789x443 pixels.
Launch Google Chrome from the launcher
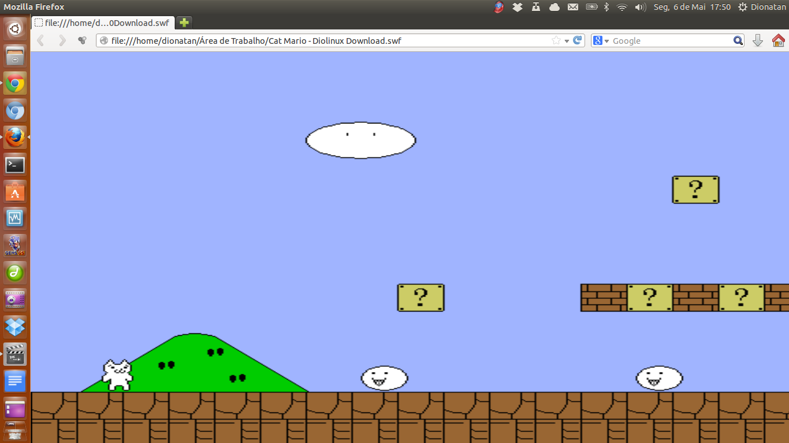(x=15, y=84)
